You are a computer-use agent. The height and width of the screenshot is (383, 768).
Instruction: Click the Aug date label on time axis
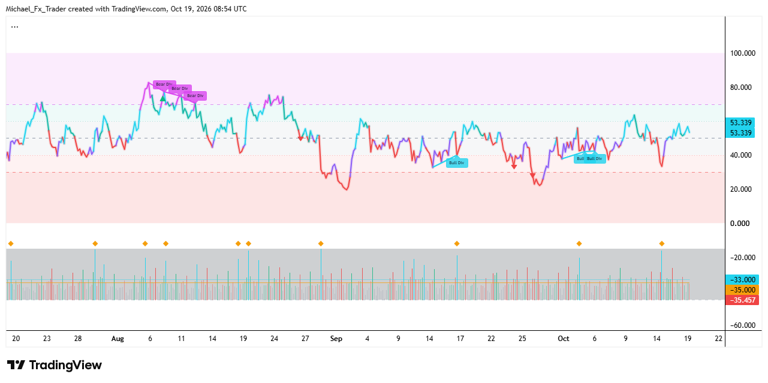tap(118, 339)
